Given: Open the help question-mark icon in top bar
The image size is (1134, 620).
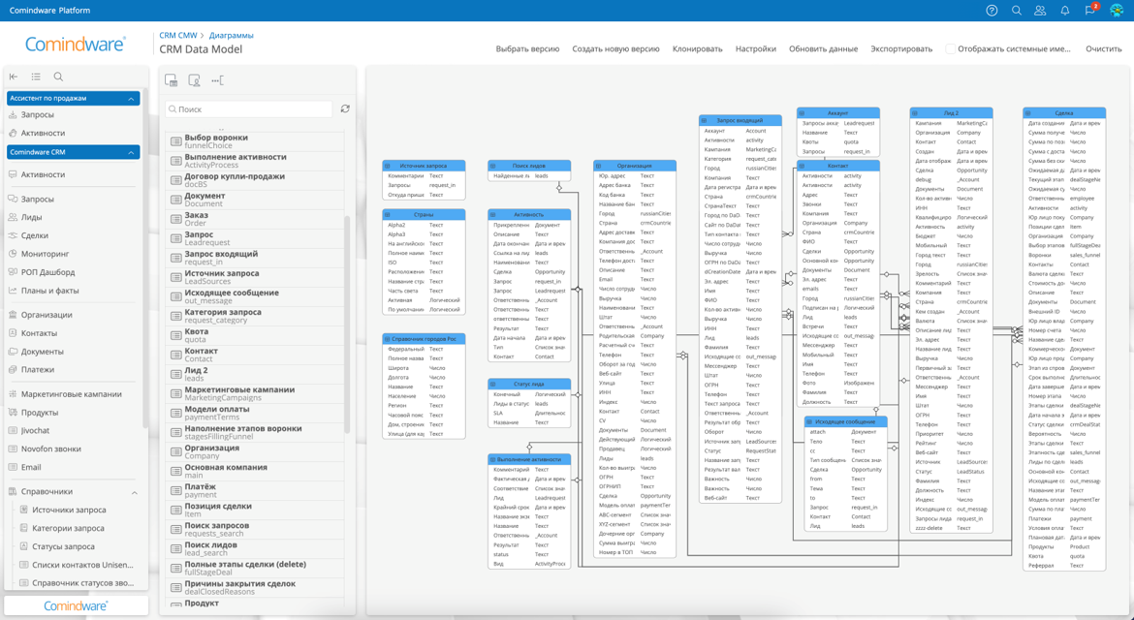Looking at the screenshot, I should 992,10.
